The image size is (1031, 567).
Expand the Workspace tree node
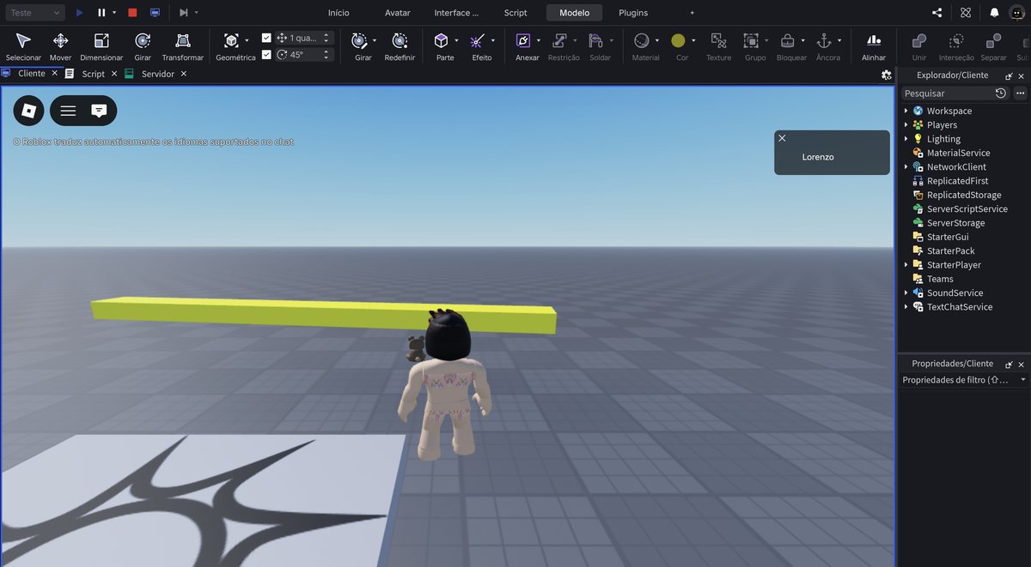(x=906, y=111)
